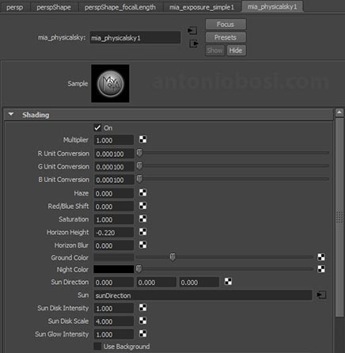Click the scroll up arrow of the panel

(x=339, y=112)
